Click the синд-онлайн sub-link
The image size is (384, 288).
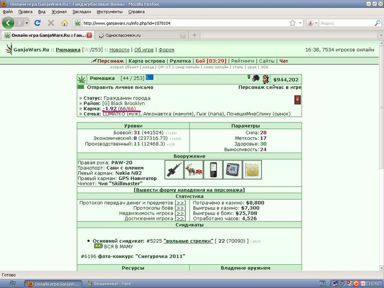click(187, 67)
